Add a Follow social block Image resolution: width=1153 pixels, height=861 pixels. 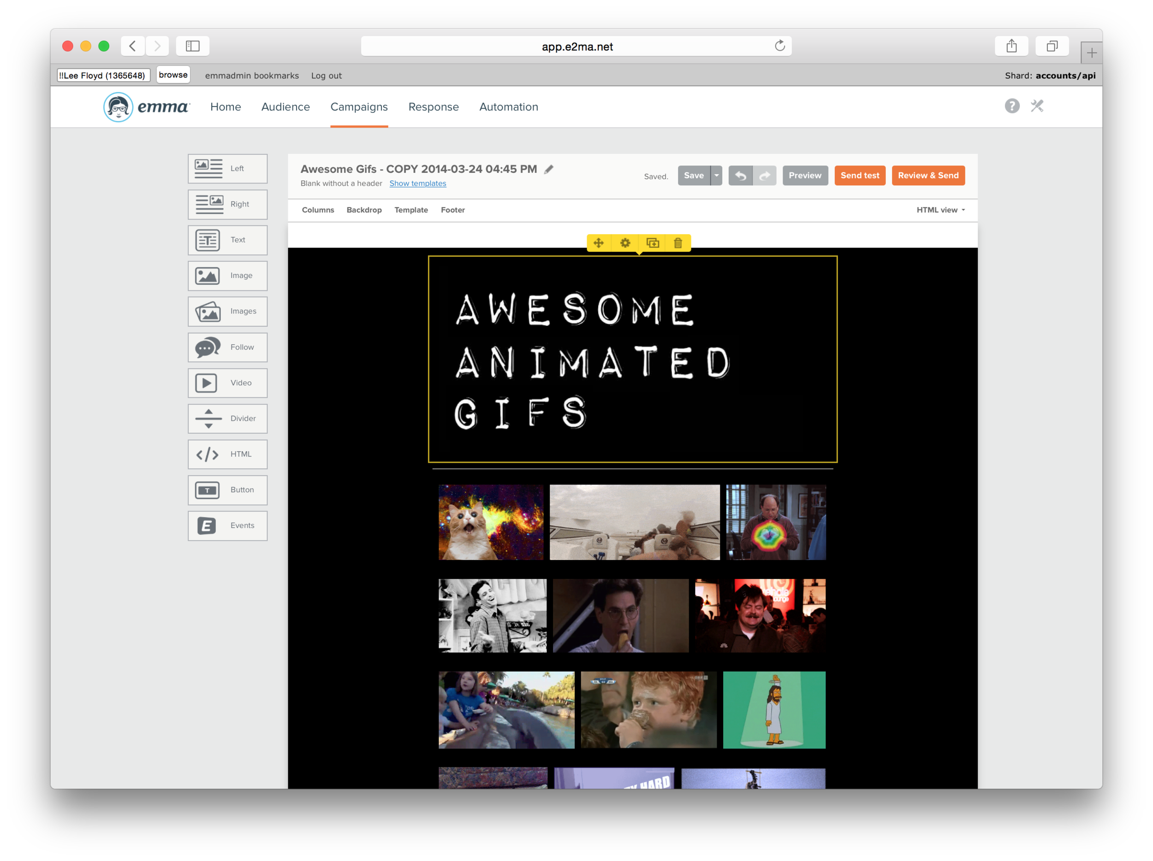pyautogui.click(x=227, y=347)
